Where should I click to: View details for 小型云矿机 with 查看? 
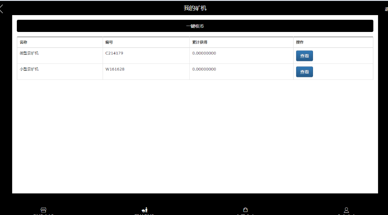[x=304, y=72]
